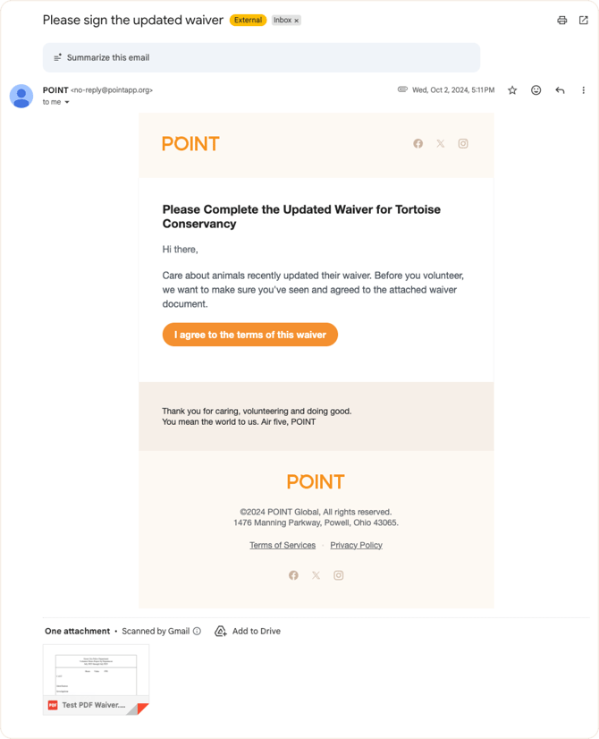Remove the Inbox label from the email
This screenshot has height=739, width=599.
pyautogui.click(x=297, y=20)
